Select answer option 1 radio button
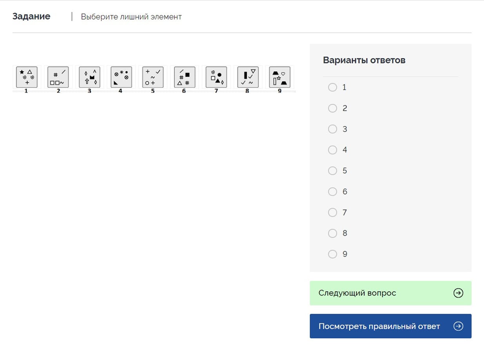This screenshot has height=355, width=484. (332, 87)
